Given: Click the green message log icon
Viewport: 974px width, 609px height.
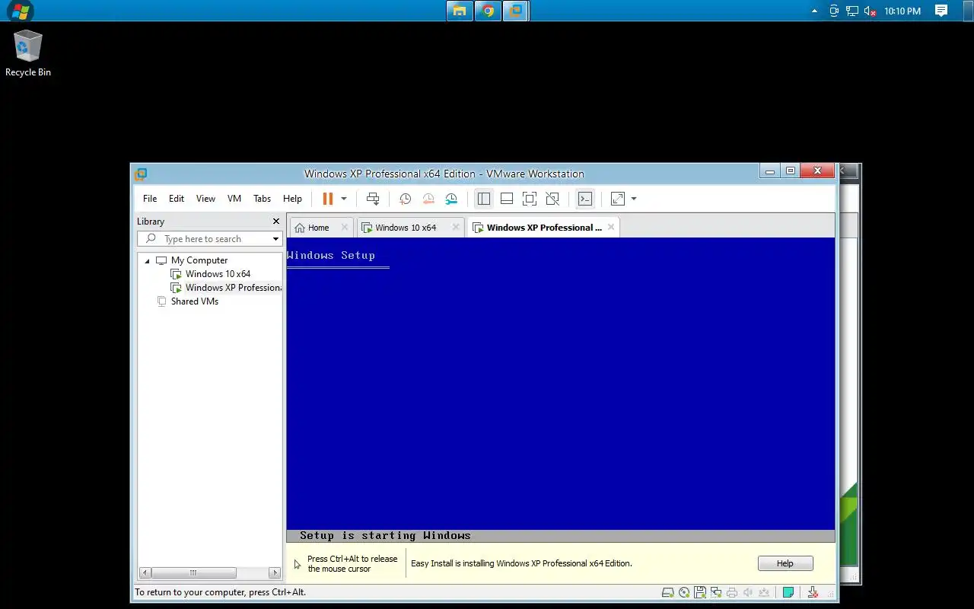Looking at the screenshot, I should (788, 592).
